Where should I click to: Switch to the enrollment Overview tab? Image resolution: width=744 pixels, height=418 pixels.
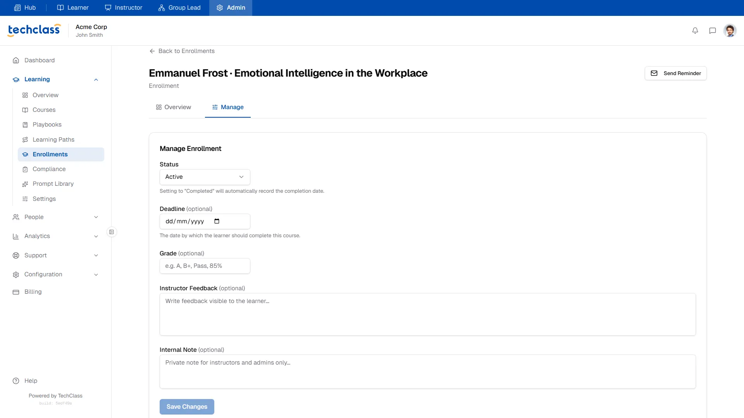tap(173, 107)
